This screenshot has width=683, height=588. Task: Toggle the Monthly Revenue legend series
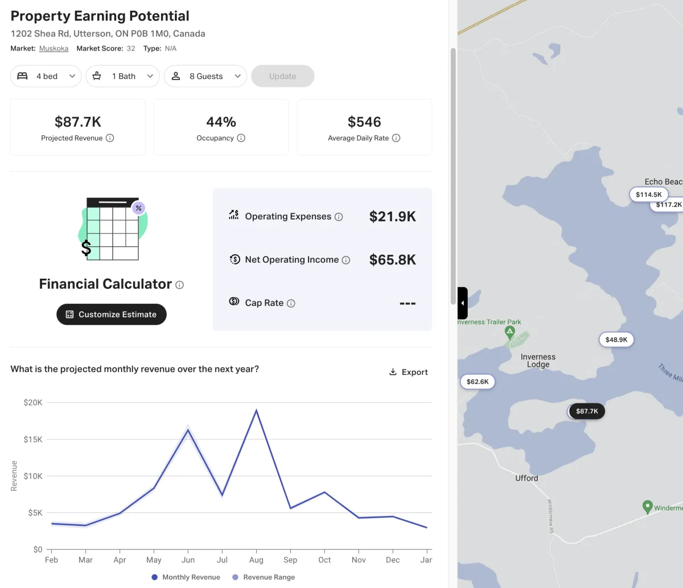click(186, 577)
